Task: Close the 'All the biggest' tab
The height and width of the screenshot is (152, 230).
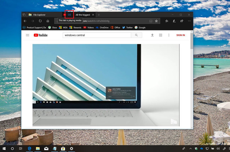Action: pyautogui.click(x=93, y=15)
